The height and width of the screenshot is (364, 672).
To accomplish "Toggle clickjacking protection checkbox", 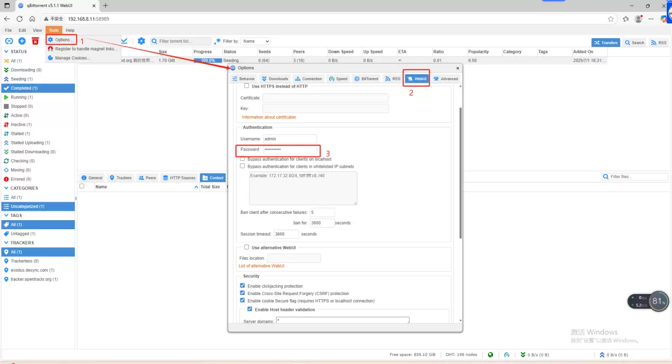I will coord(243,286).
